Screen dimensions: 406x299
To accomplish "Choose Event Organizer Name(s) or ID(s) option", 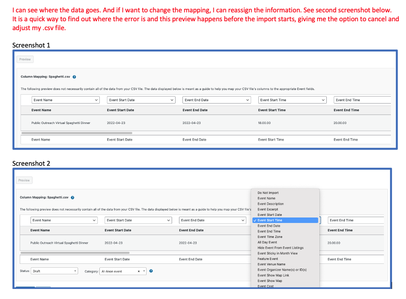I will (x=285, y=270).
